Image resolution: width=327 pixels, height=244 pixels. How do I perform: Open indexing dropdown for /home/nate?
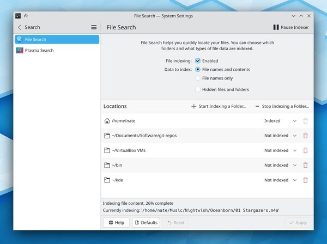click(295, 121)
